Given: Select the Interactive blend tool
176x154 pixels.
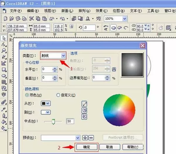Looking at the screenshot, I should point(4,102).
